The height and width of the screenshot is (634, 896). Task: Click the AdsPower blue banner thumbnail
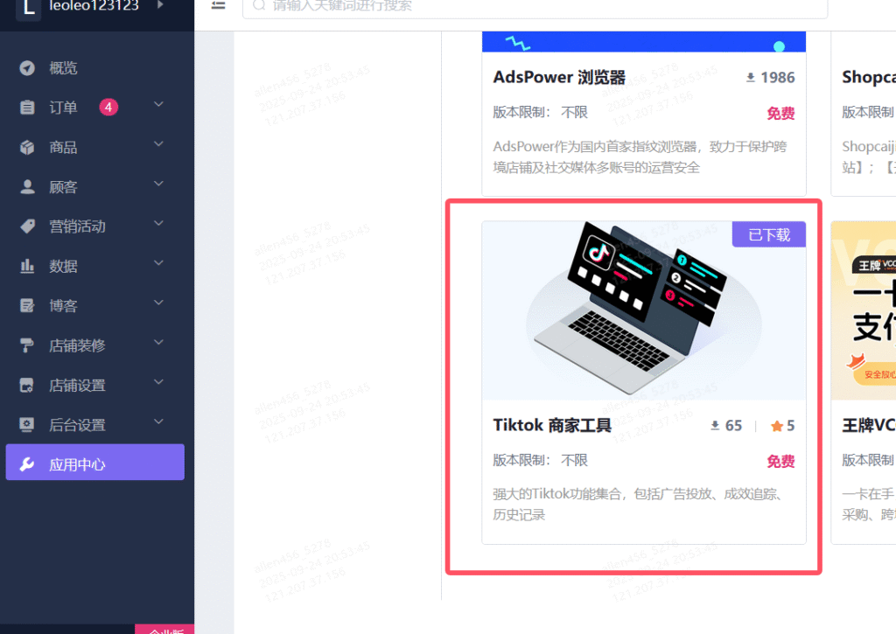643,42
